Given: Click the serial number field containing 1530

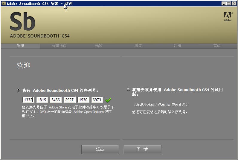Looking at the screenshot, I should point(83,100).
